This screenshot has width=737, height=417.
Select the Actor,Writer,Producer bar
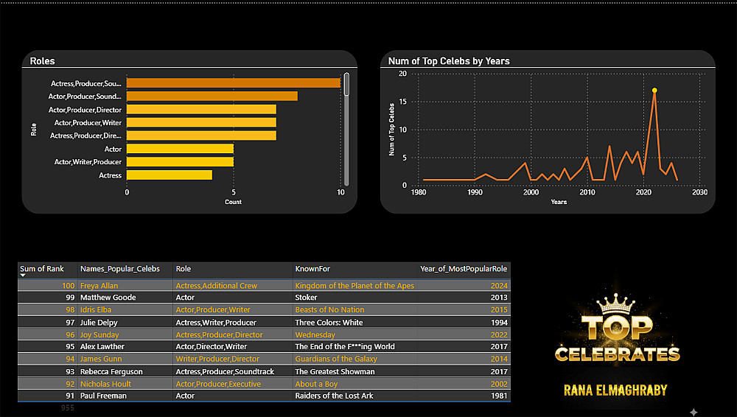180,162
